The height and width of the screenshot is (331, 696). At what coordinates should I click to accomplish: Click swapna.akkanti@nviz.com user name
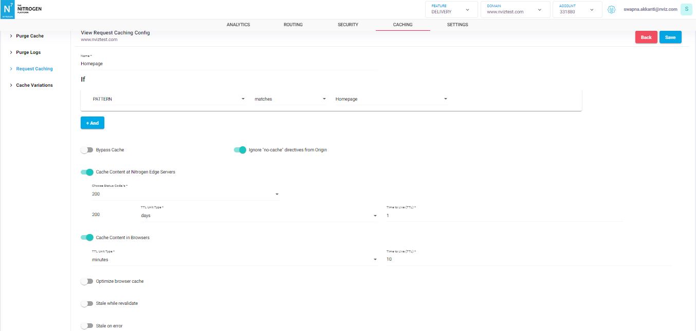tap(650, 9)
